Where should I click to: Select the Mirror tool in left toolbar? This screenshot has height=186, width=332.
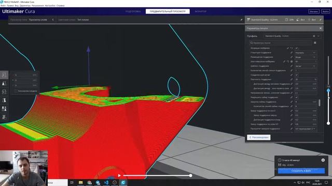tap(4, 100)
